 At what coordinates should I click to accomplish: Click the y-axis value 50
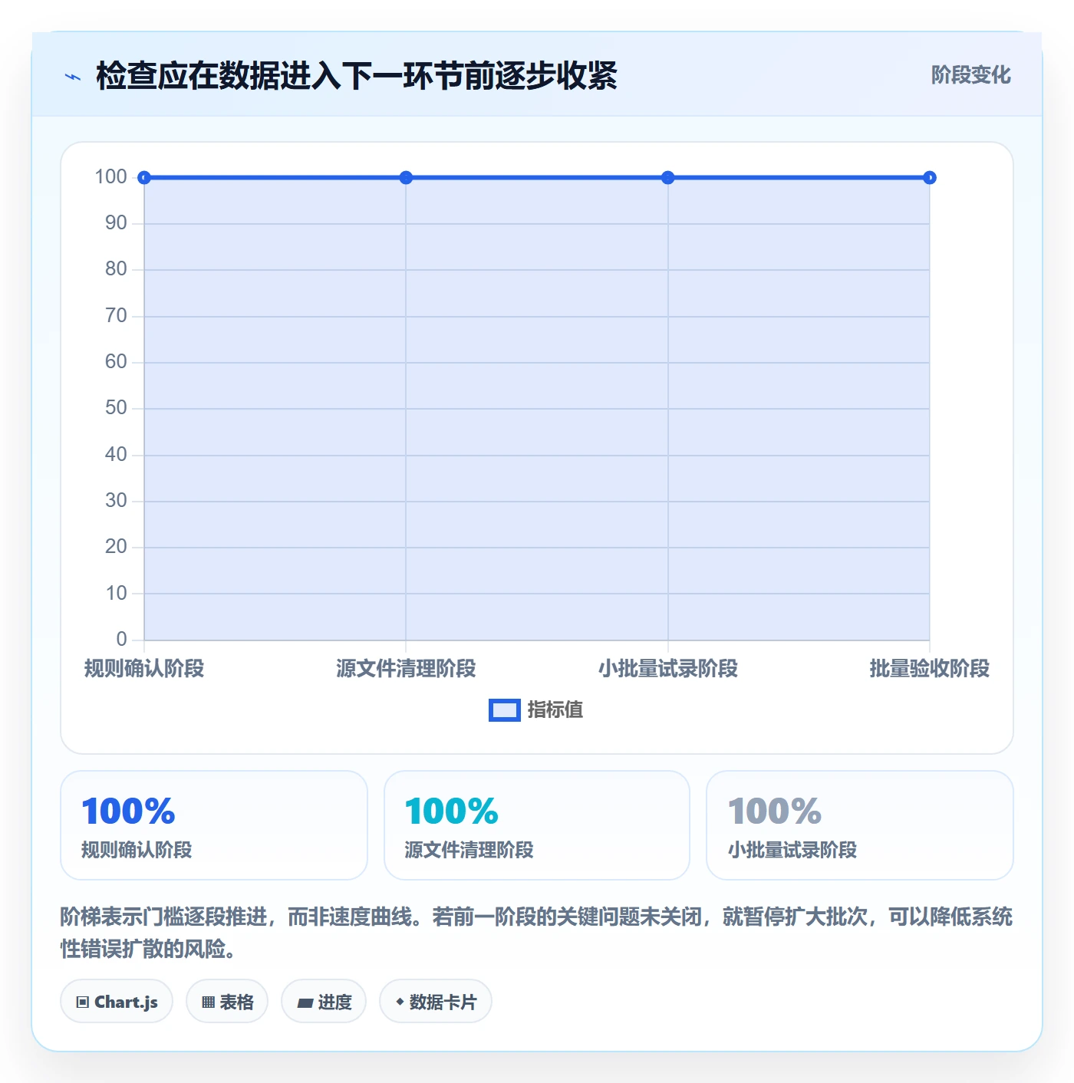click(116, 408)
